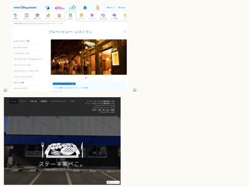Click the menu/restaurant breadcrumb link
This screenshot has height=187, width=249.
coord(39,23)
